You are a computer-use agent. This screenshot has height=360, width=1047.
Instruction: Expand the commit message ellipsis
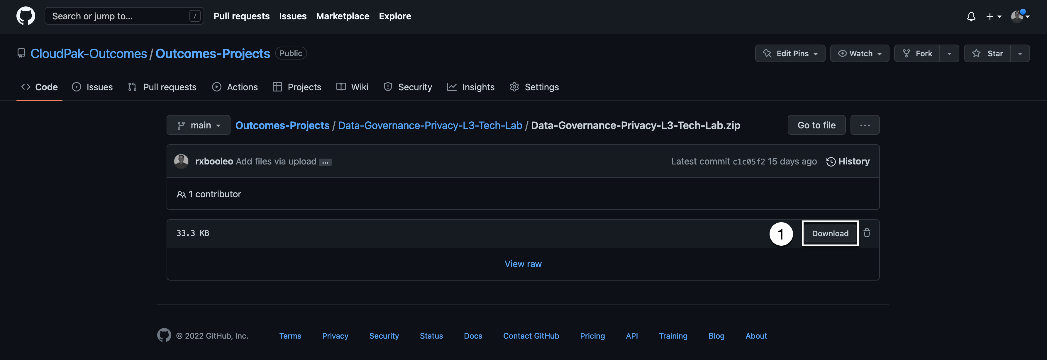[325, 162]
